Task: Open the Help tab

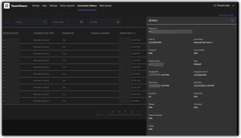Action: tap(44, 6)
